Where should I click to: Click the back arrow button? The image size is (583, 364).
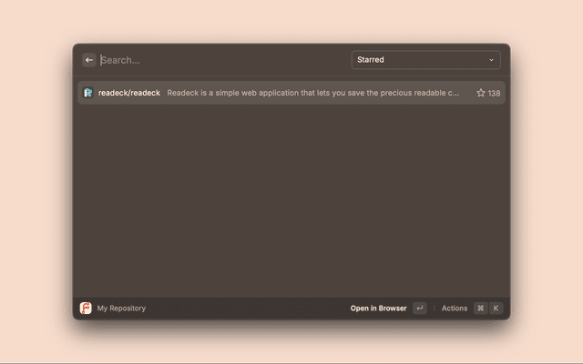[x=89, y=60]
